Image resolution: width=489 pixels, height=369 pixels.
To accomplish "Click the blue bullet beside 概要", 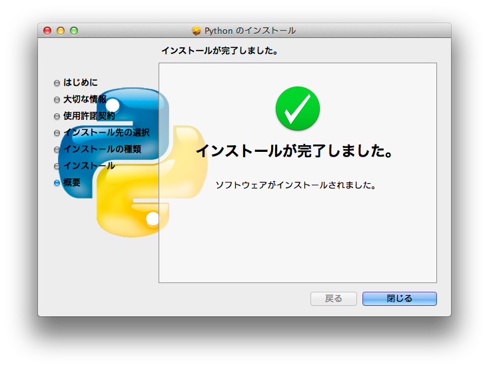I will 57,183.
